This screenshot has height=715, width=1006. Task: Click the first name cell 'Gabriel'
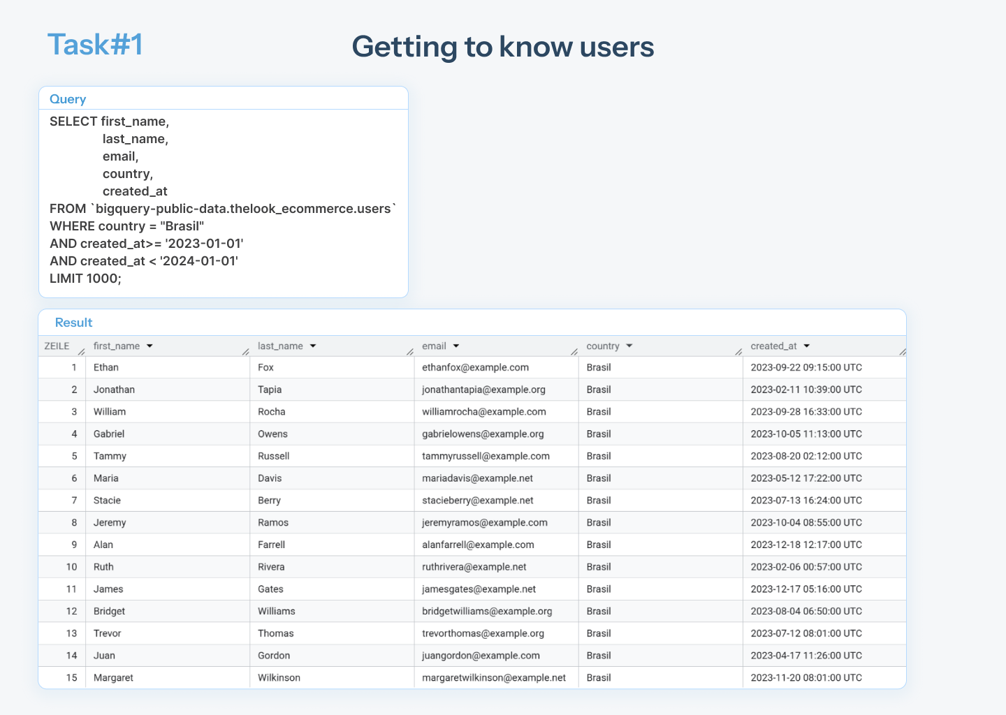point(109,434)
